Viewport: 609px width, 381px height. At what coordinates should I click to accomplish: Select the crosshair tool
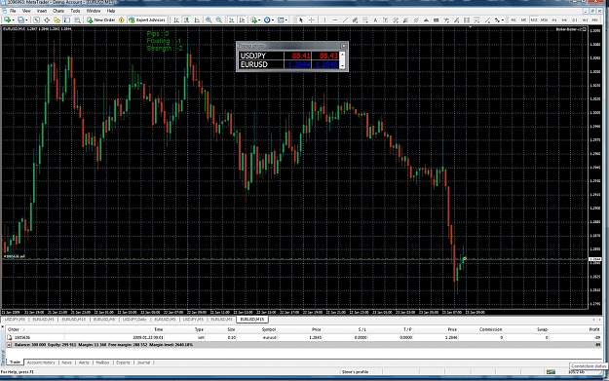pyautogui.click(x=312, y=19)
